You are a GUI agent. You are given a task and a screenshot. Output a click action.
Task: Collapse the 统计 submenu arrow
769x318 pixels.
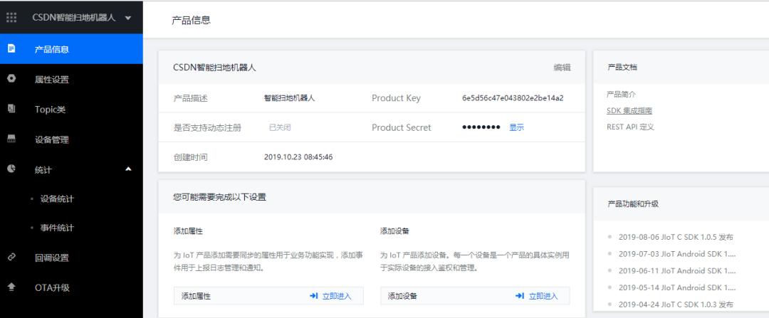pos(128,169)
